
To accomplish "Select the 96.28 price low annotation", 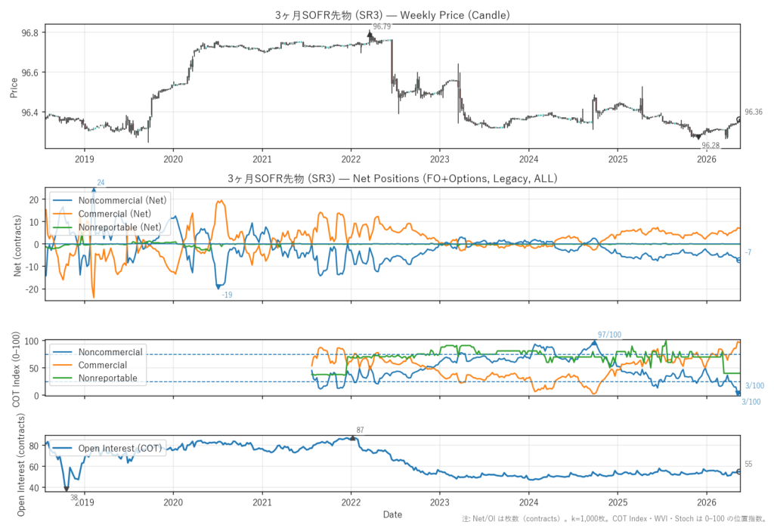I will 711,145.
